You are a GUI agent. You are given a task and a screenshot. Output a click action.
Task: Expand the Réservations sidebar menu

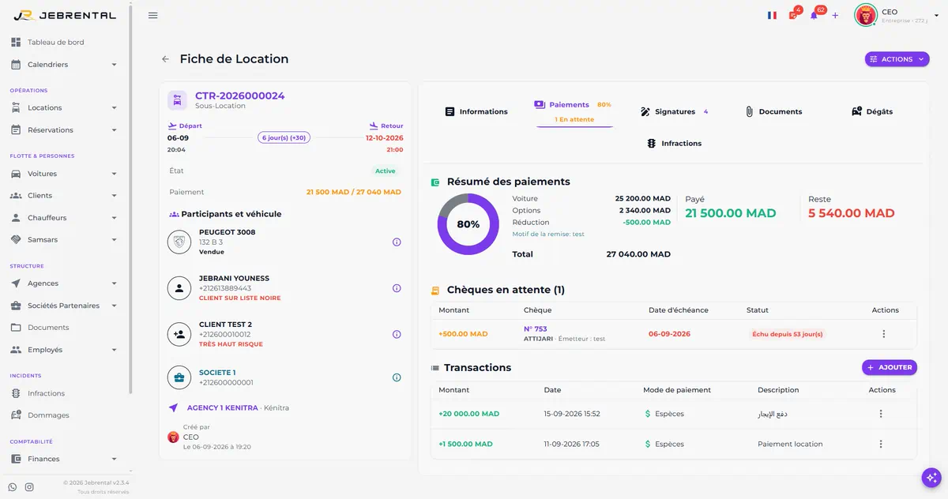(64, 129)
